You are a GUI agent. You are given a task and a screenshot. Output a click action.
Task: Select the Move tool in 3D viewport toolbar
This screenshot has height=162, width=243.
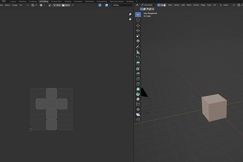[138, 25]
